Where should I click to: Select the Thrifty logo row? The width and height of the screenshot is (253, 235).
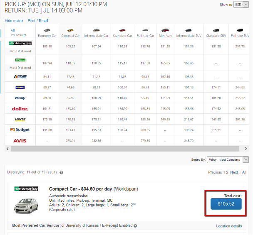point(20,98)
